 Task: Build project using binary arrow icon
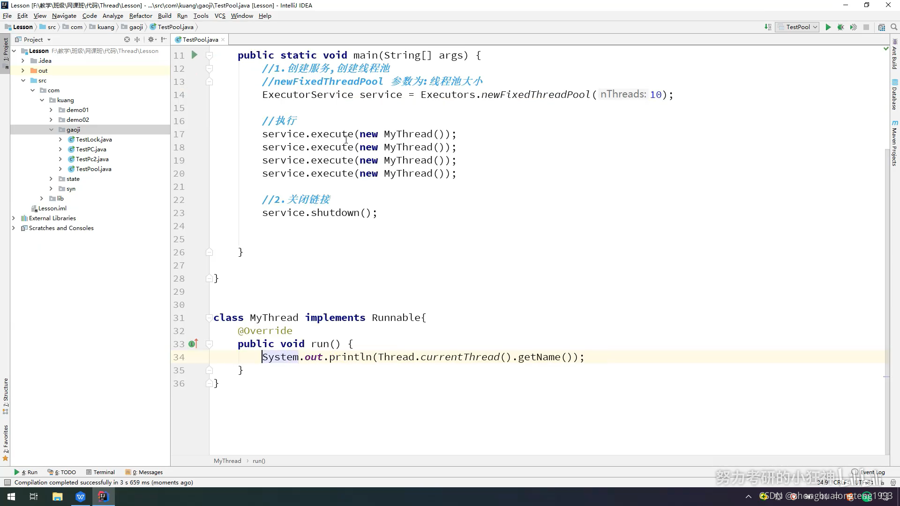768,27
